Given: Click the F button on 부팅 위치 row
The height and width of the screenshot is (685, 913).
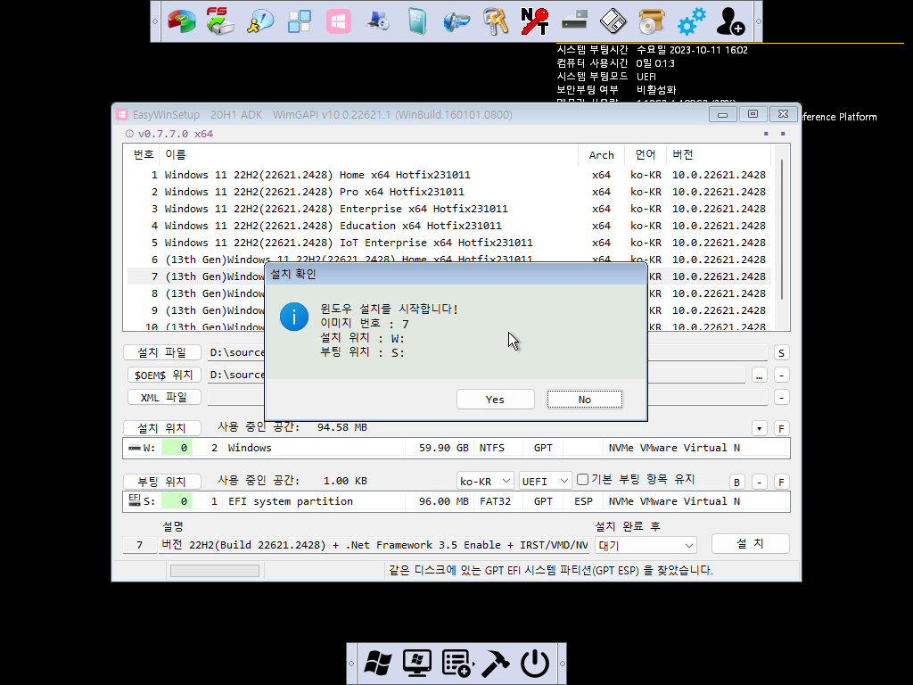Looking at the screenshot, I should [x=781, y=483].
